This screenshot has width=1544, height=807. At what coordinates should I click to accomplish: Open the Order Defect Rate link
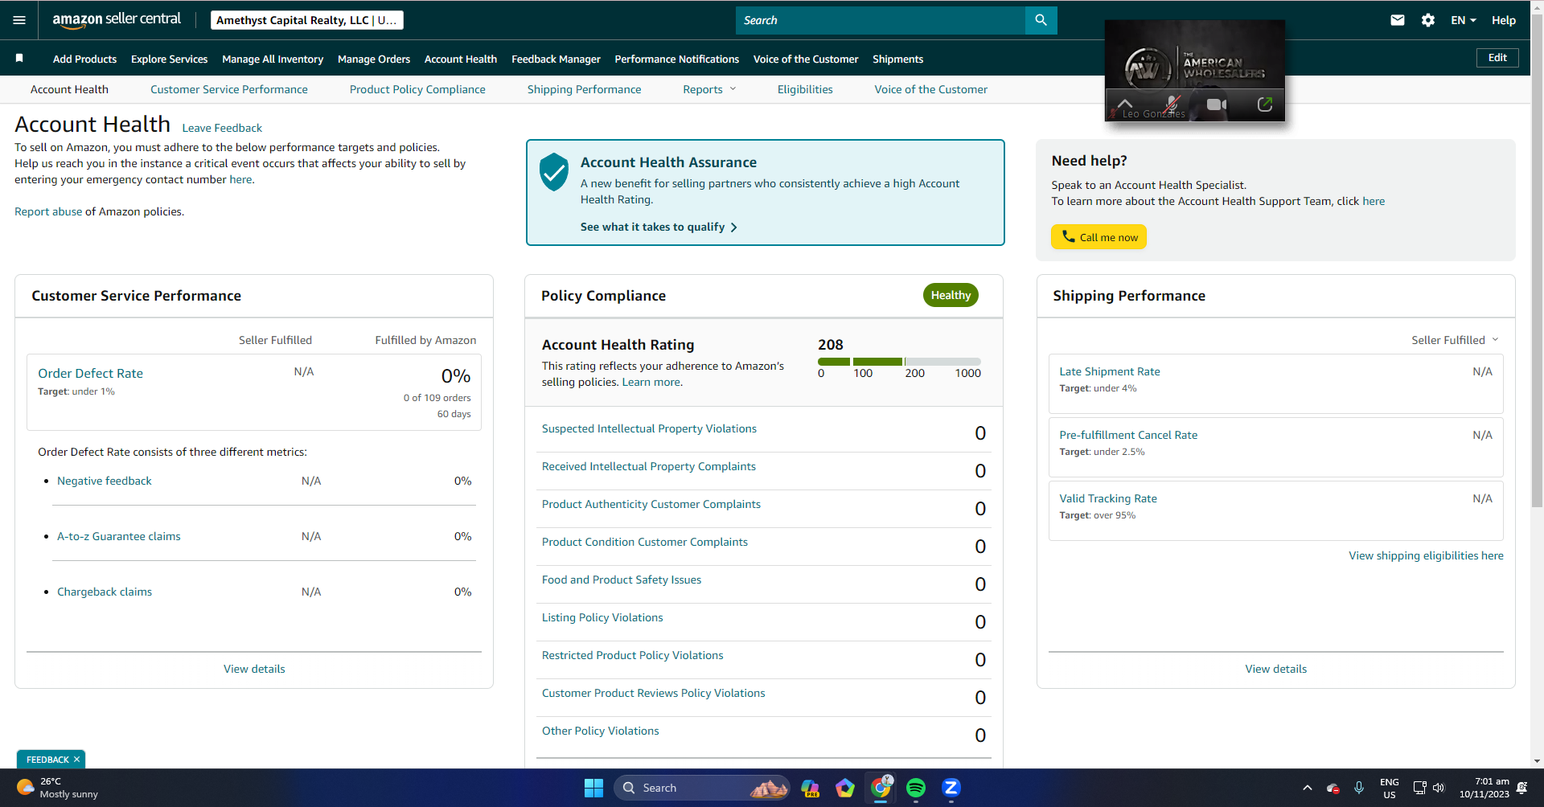90,373
